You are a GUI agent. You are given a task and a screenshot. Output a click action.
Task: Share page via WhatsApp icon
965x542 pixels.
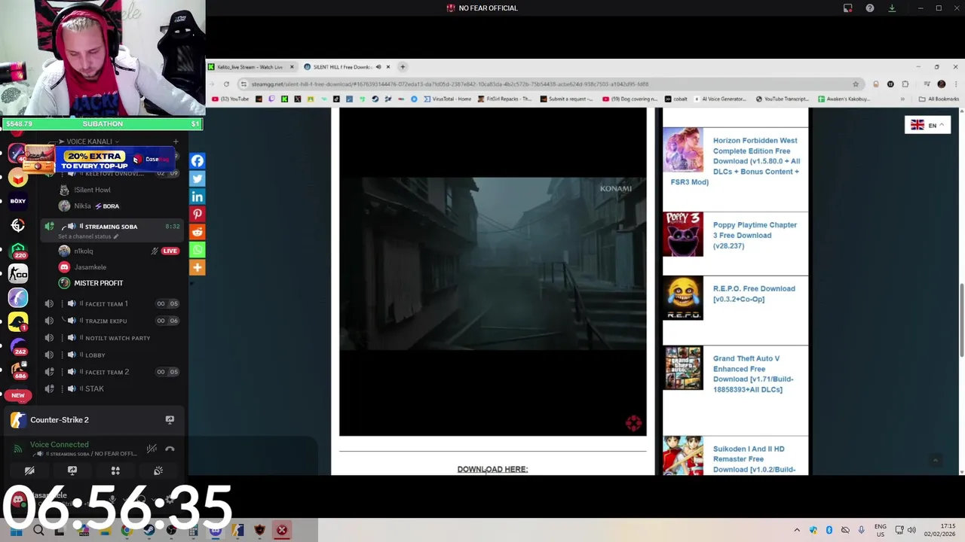[197, 250]
